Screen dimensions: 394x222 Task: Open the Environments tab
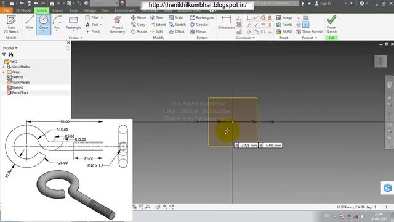(125, 10)
